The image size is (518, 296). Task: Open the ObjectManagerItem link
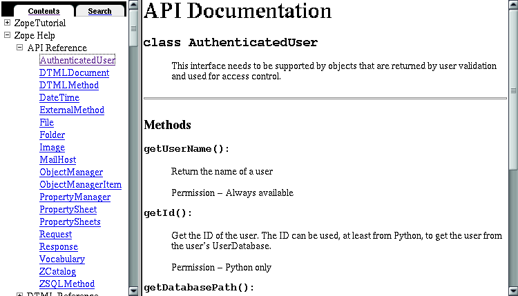tap(80, 185)
